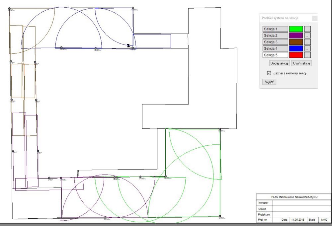Viewport: 332px width, 226px height.
Task: Click Wyjdź button to exit dialog
Action: click(269, 82)
